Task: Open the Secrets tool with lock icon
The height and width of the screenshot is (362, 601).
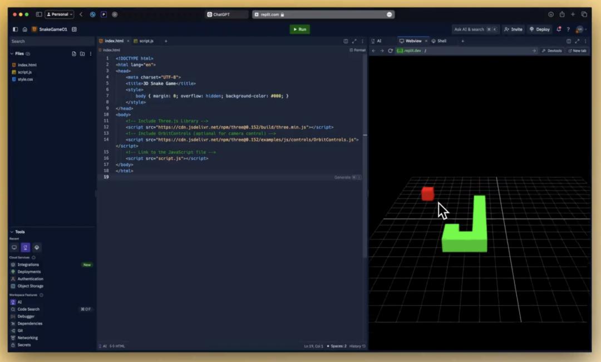Action: [x=24, y=345]
